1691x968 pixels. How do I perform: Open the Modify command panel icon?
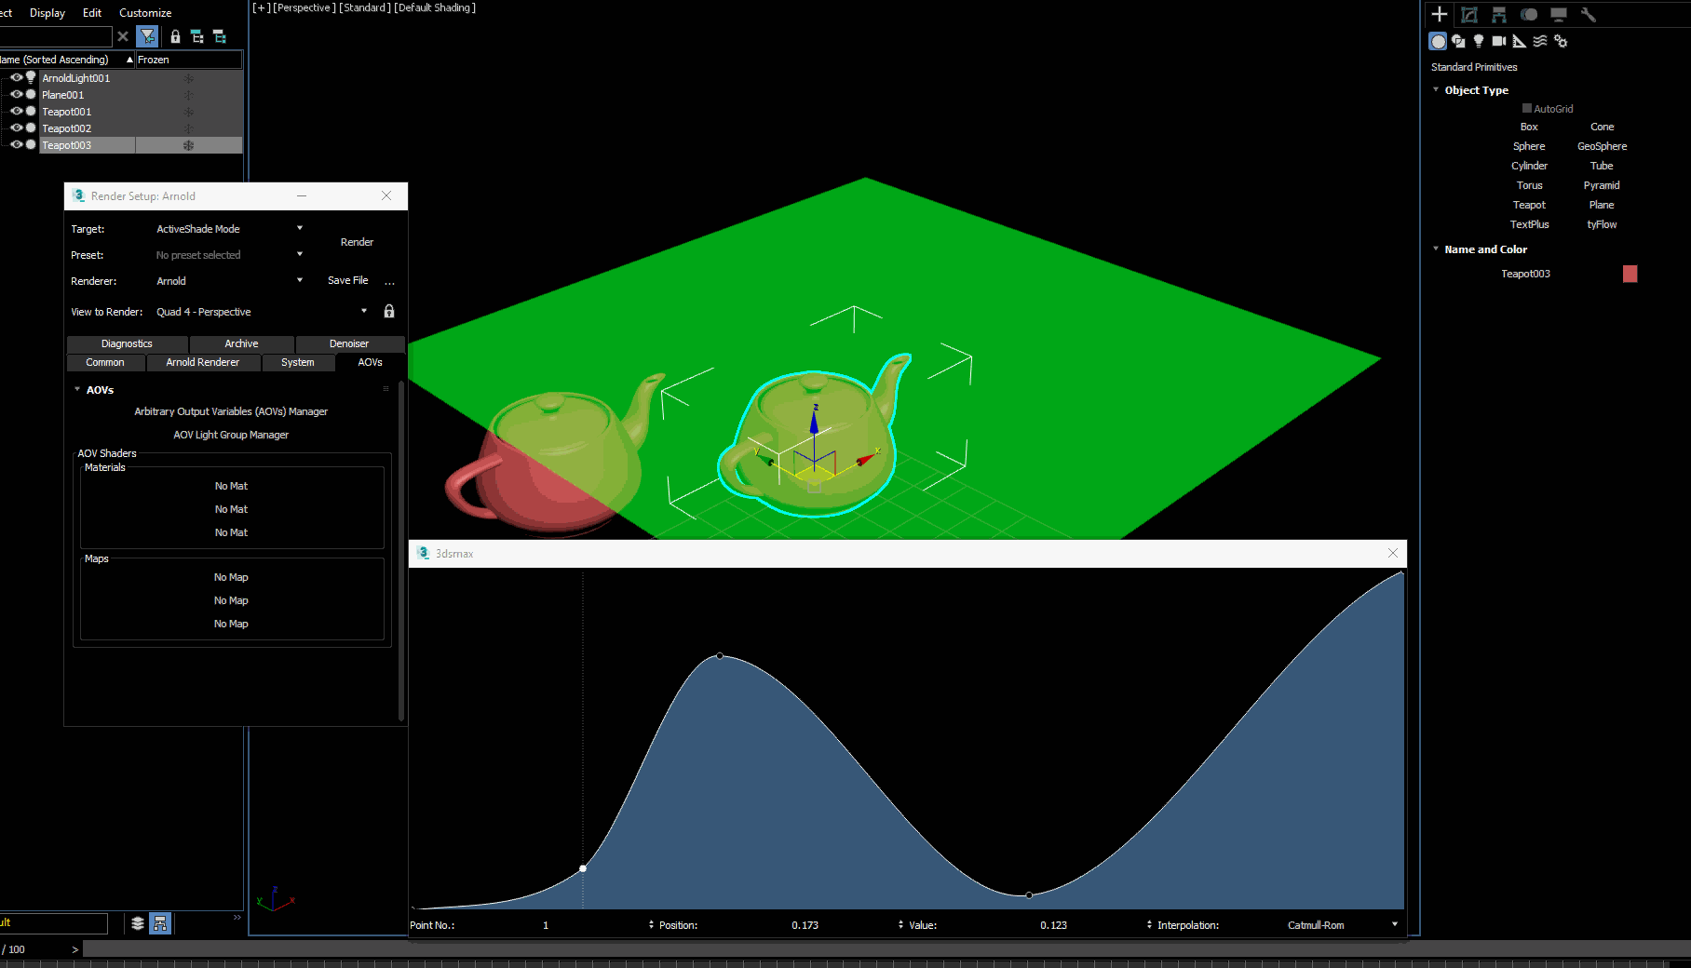pos(1469,14)
